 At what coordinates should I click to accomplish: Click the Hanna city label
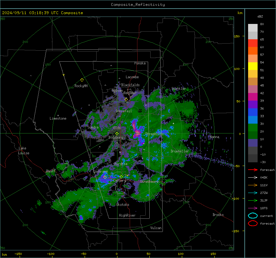214,137
